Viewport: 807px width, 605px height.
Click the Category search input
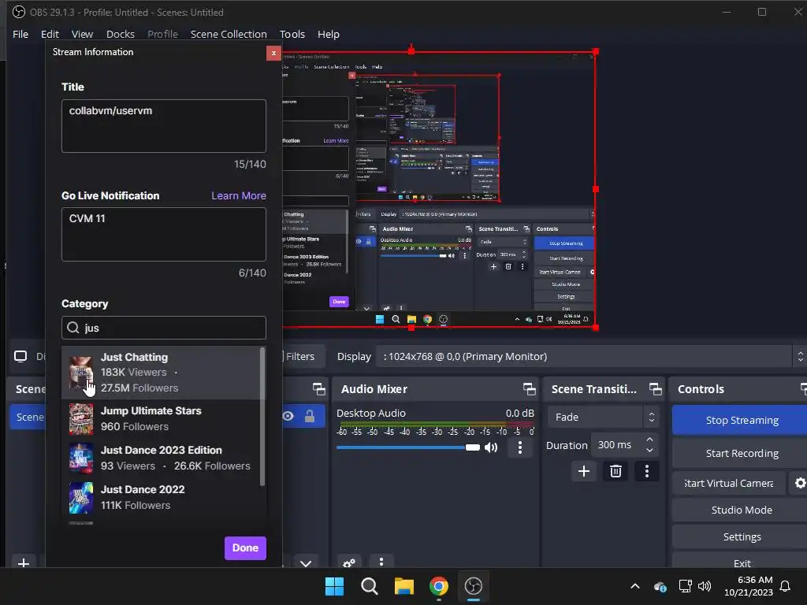click(164, 328)
